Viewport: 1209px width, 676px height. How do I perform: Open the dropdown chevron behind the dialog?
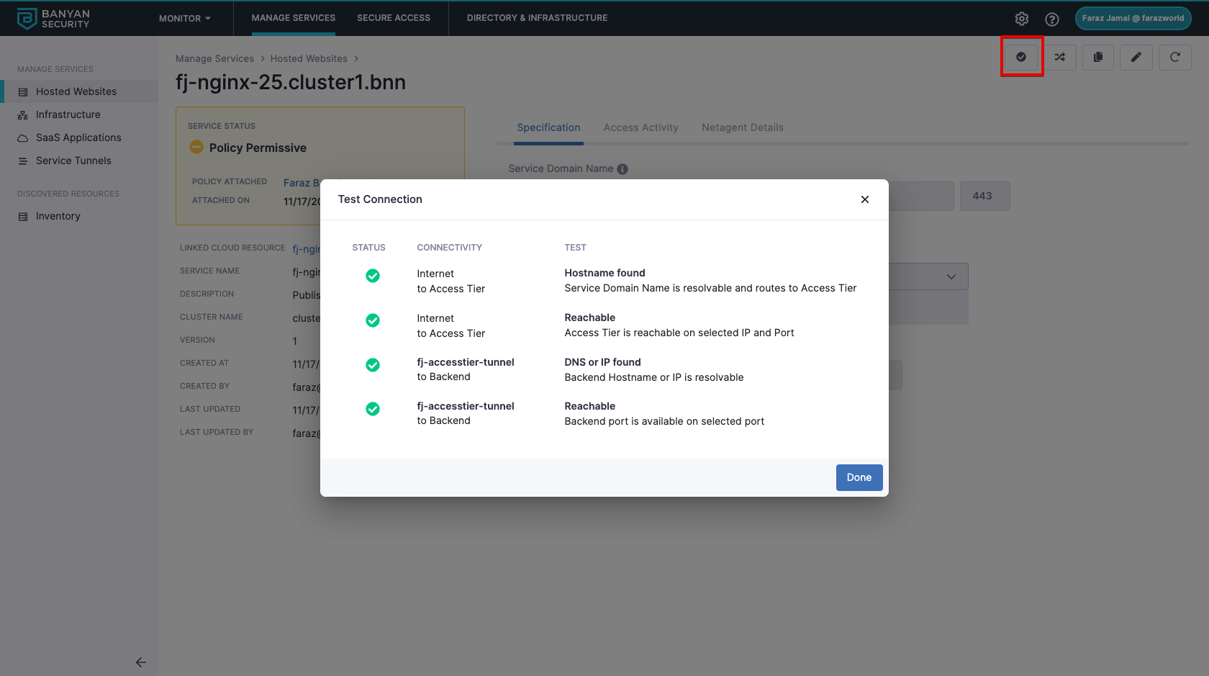951,276
